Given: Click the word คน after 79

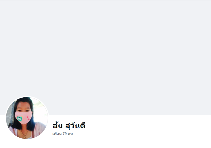Looking at the screenshot, I should pyautogui.click(x=70, y=134).
